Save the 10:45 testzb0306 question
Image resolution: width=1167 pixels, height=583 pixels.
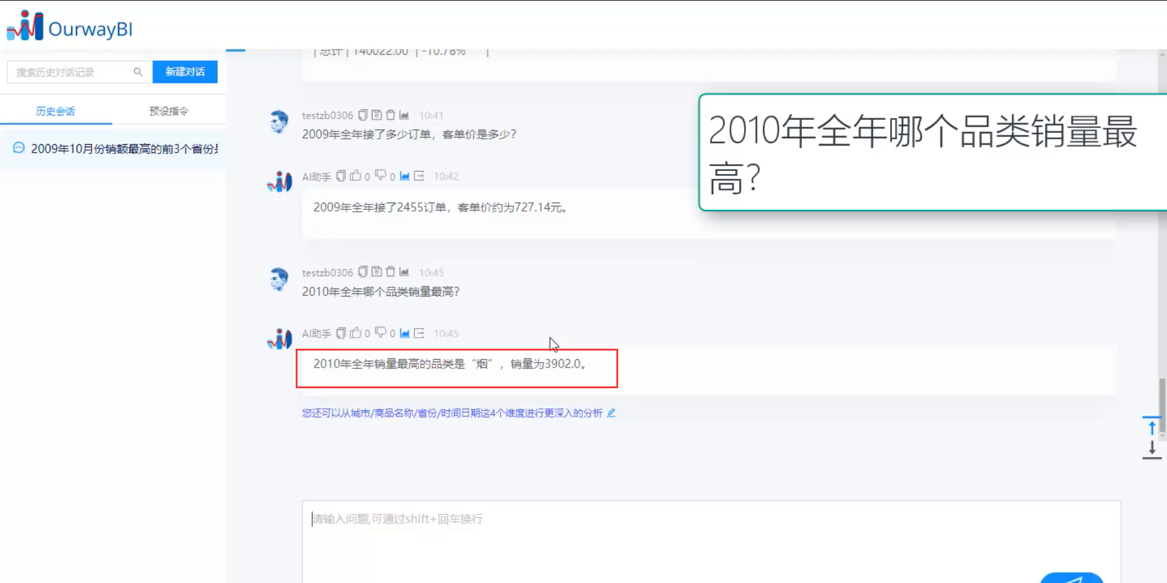coord(377,272)
